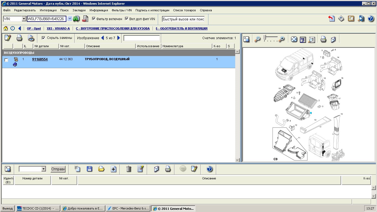Uncheck 'Скрыть замены' checkbox

tap(43, 38)
